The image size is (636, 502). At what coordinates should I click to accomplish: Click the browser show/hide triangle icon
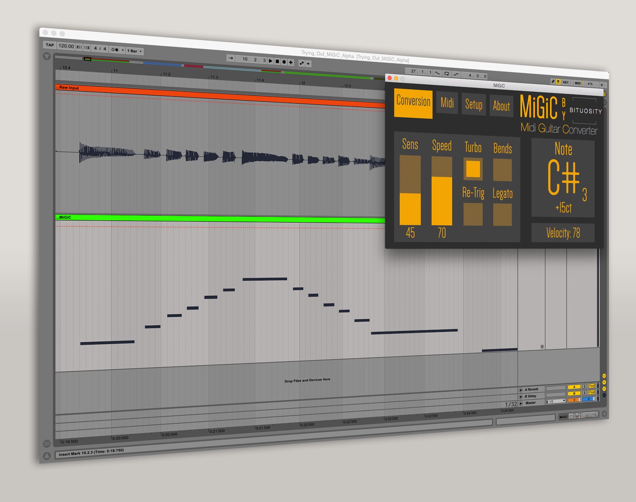pyautogui.click(x=47, y=56)
